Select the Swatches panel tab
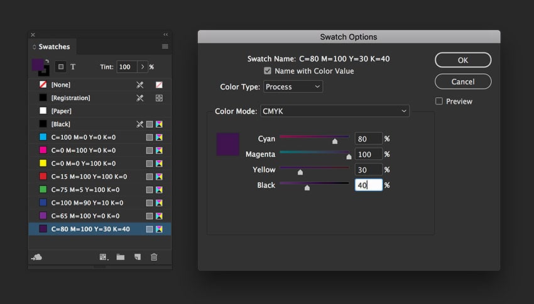This screenshot has height=304, width=534. pyautogui.click(x=52, y=46)
